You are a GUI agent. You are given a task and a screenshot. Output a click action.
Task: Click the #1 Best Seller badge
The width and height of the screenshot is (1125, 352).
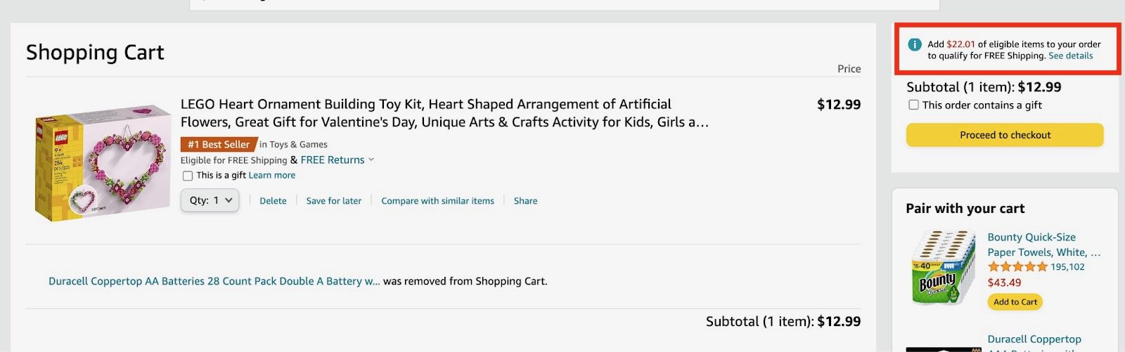(x=218, y=144)
